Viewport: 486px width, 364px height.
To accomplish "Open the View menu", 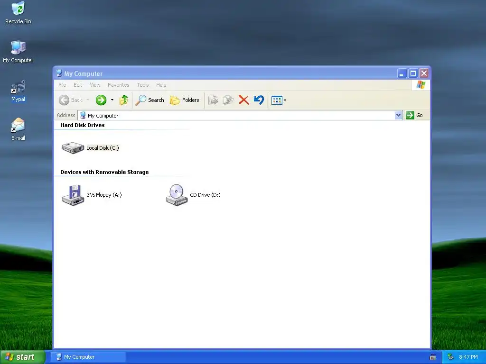I will [95, 85].
